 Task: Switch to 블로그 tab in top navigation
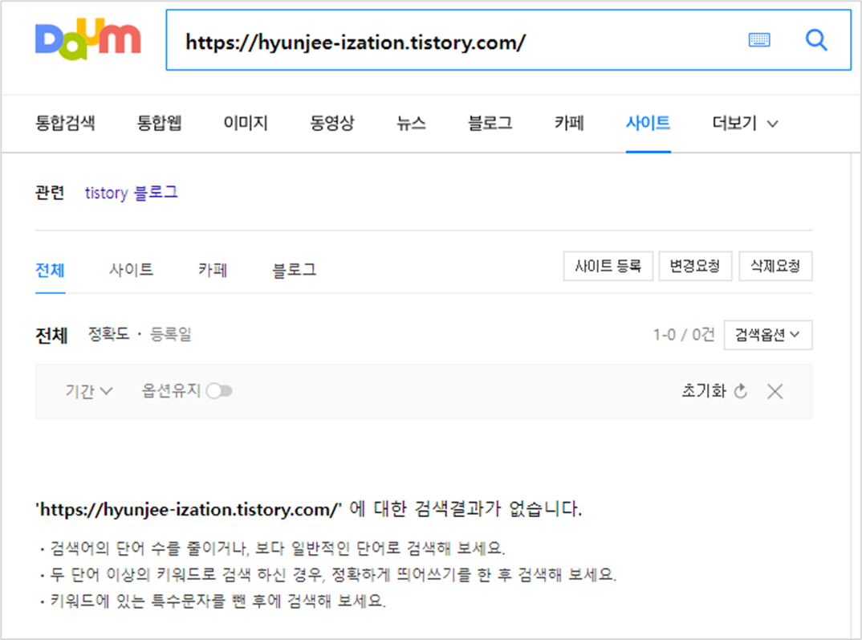pos(490,123)
